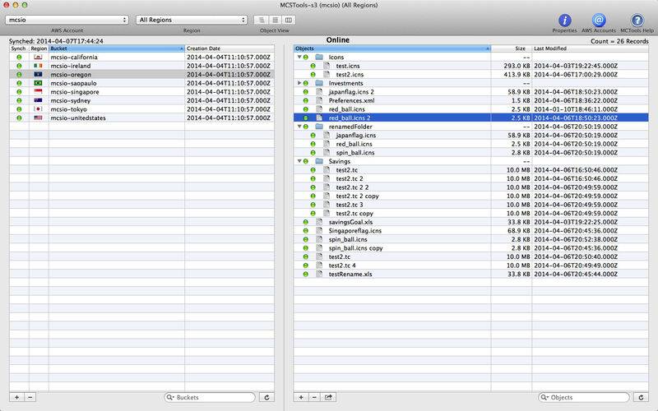This screenshot has width=658, height=411.
Task: Sort buckets by Region column header
Action: (39, 48)
